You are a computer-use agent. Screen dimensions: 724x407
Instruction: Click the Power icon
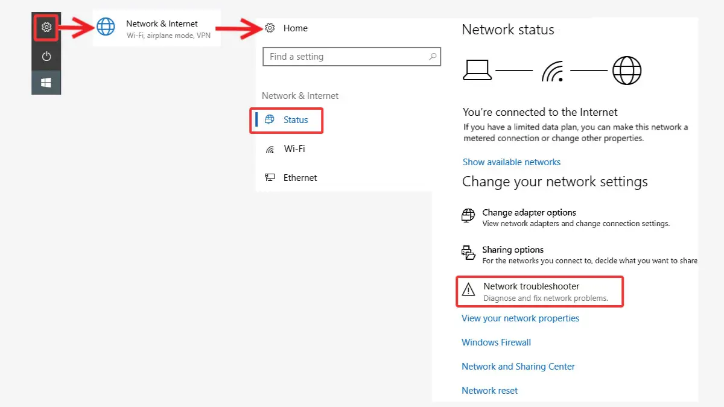tap(46, 55)
